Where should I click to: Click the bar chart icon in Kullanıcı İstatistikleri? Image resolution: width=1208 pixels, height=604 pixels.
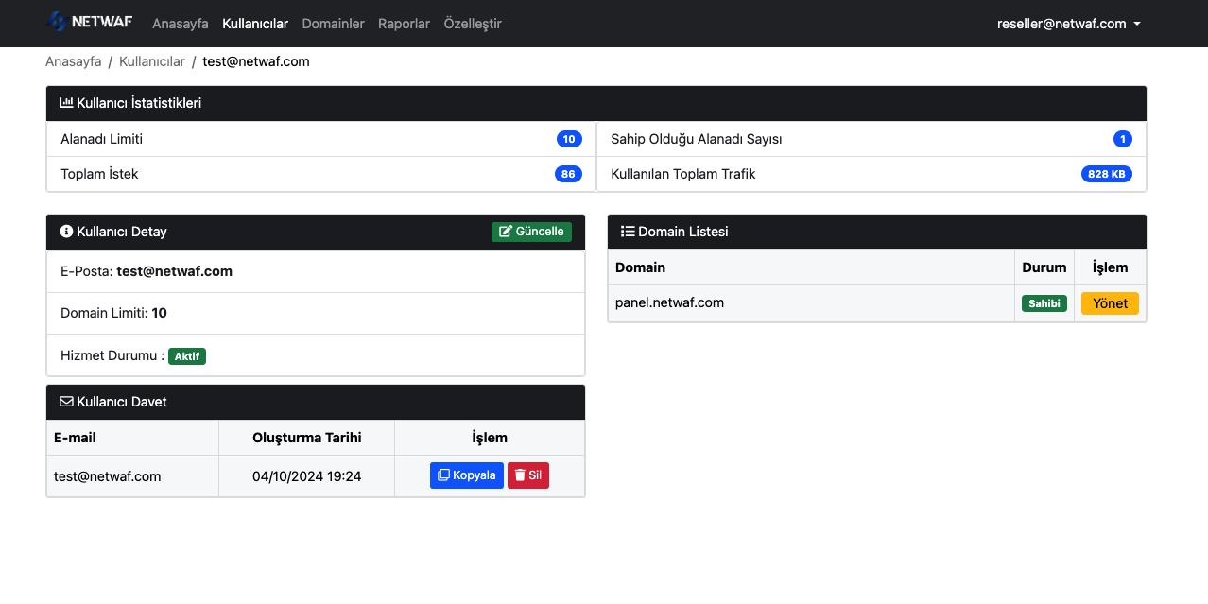point(66,103)
